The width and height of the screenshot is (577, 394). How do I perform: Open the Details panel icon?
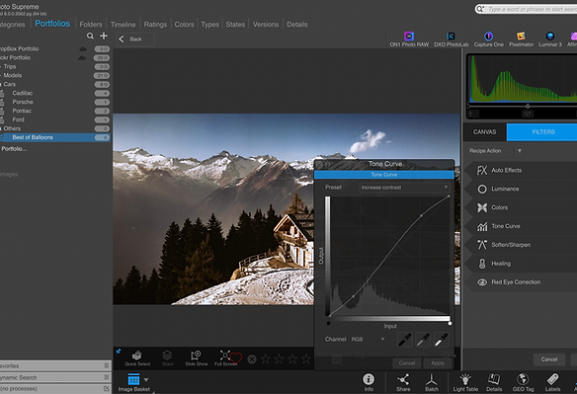pyautogui.click(x=494, y=382)
